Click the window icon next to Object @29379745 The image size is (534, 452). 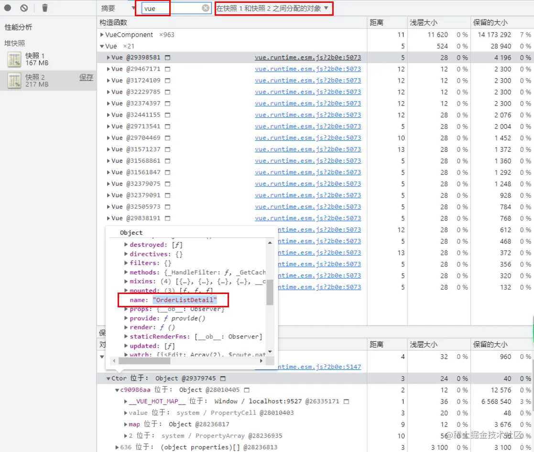[223, 378]
